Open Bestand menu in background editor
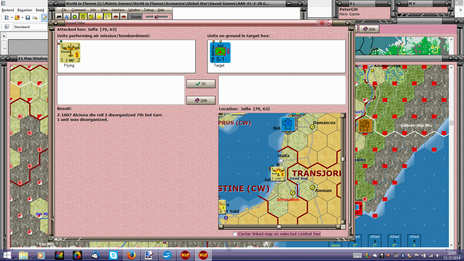The height and width of the screenshot is (261, 464). [x=8, y=10]
